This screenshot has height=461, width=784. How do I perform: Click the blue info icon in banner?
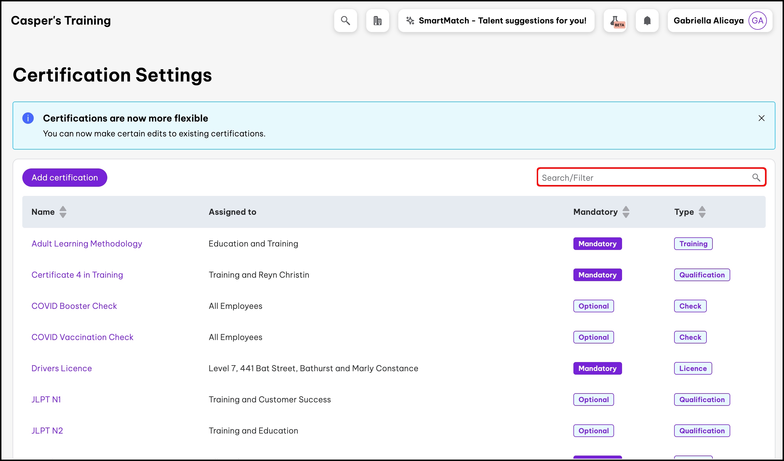28,118
